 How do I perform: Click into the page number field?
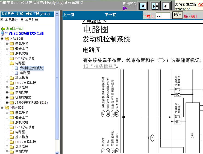163,16
